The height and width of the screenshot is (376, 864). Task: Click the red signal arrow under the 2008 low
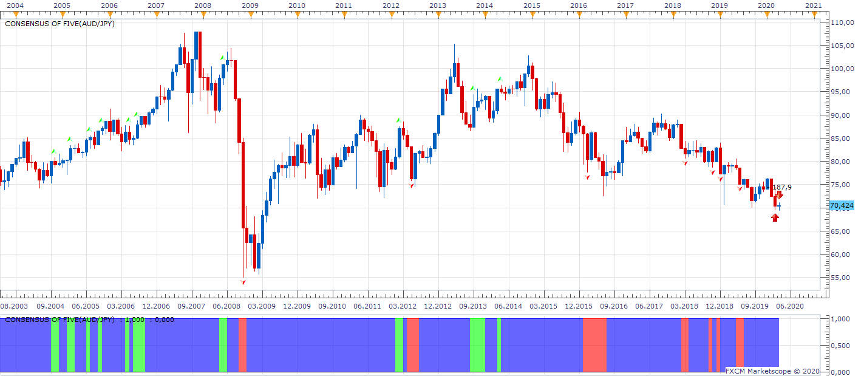[x=243, y=282]
